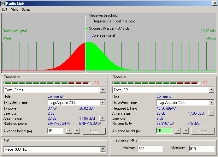Click transmitter Role value Command
The width and height of the screenshot is (218, 157).
tap(55, 96)
